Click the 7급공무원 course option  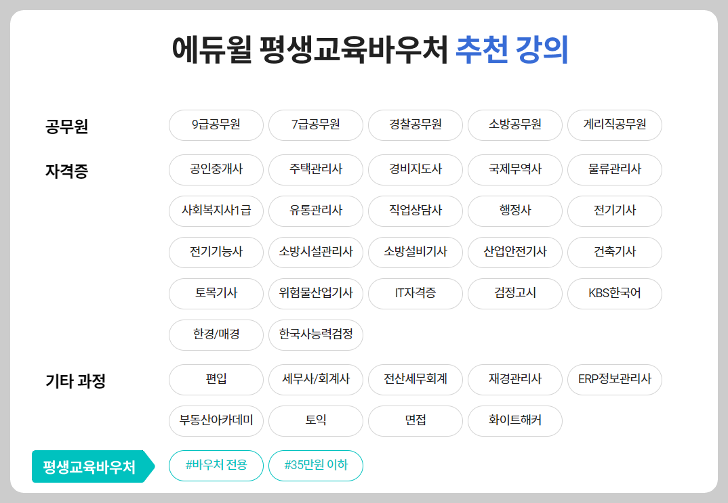pyautogui.click(x=315, y=125)
